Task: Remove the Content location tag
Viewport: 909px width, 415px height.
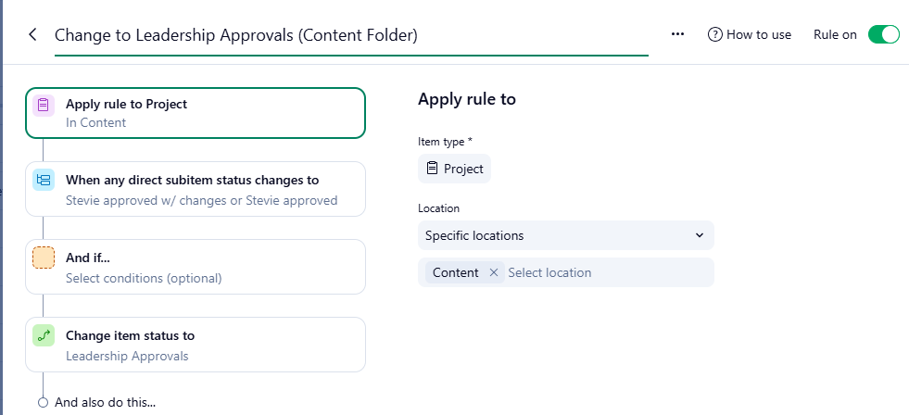Action: click(493, 272)
